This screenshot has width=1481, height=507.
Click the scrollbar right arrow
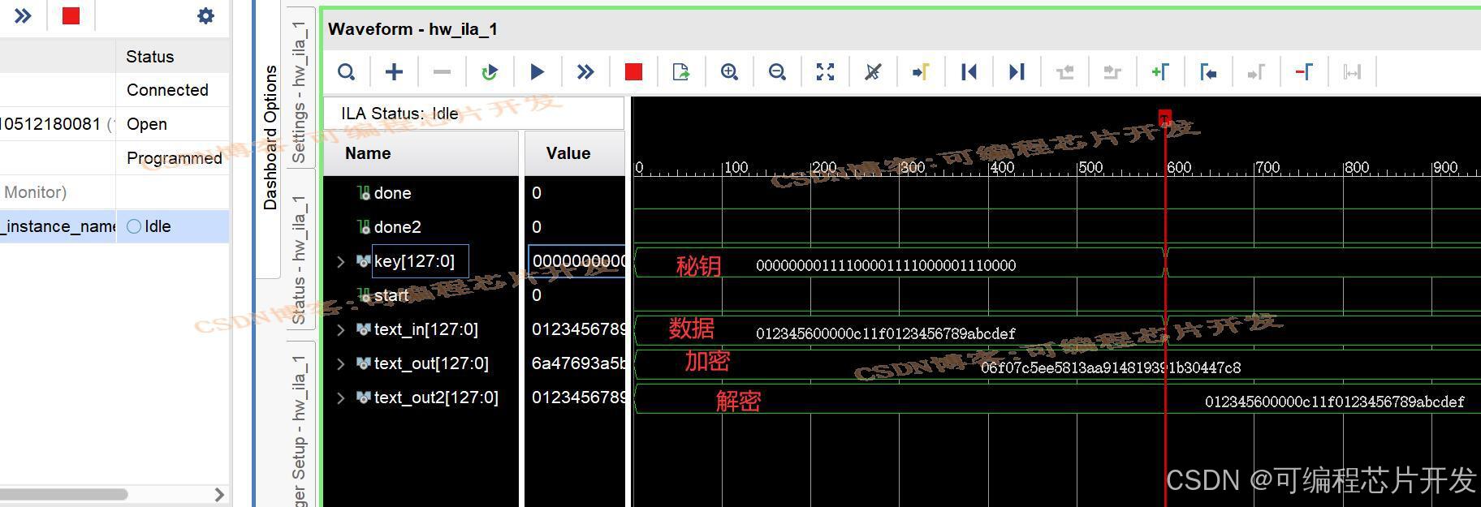tap(219, 494)
